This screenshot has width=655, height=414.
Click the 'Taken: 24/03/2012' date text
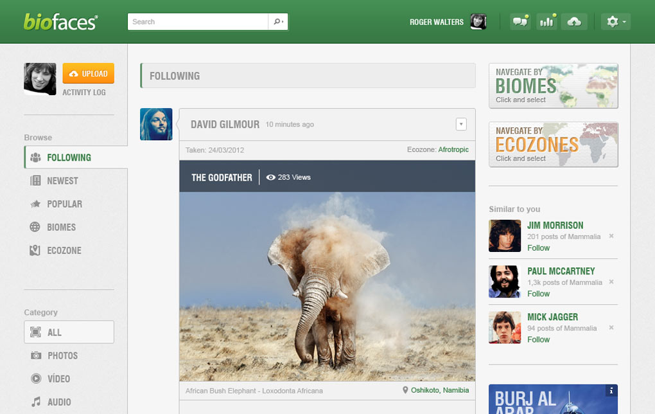click(x=214, y=150)
